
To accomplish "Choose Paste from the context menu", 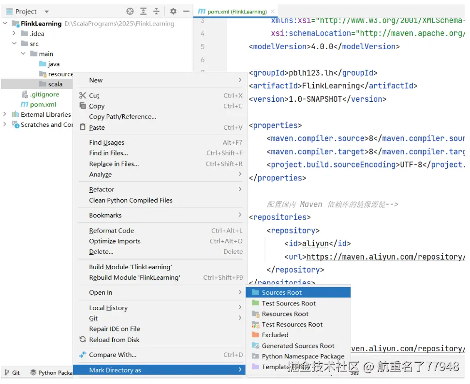I will [x=160, y=127].
